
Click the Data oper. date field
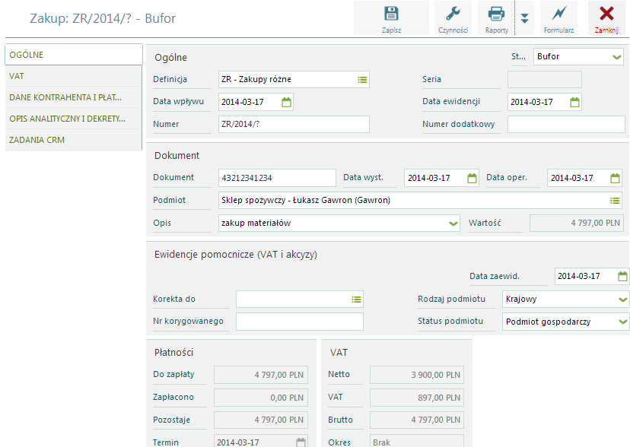584,178
